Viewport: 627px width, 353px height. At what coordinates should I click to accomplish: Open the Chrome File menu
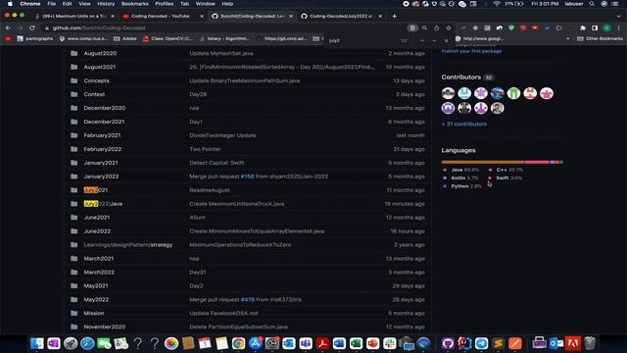tap(52, 4)
